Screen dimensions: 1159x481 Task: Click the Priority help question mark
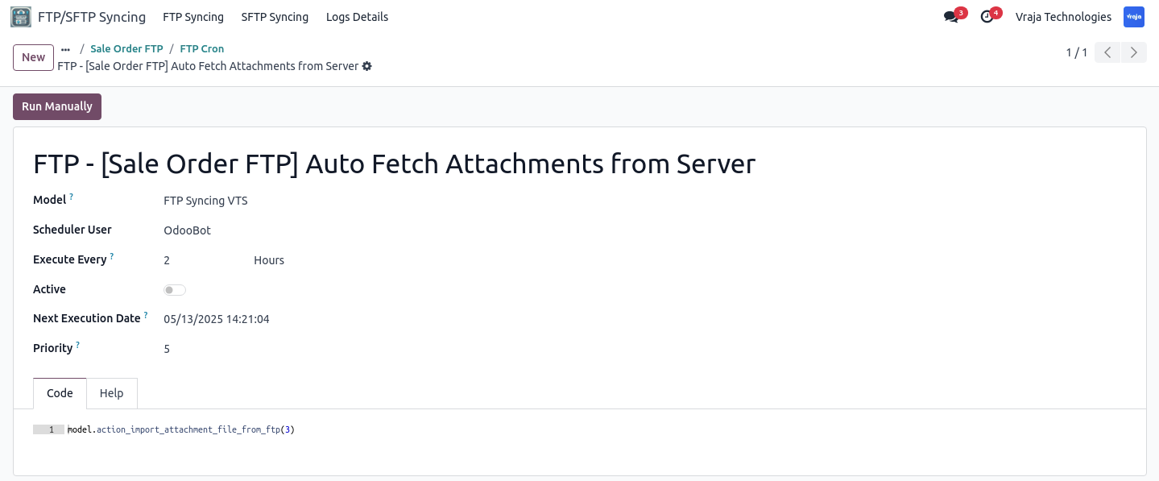[x=78, y=345]
